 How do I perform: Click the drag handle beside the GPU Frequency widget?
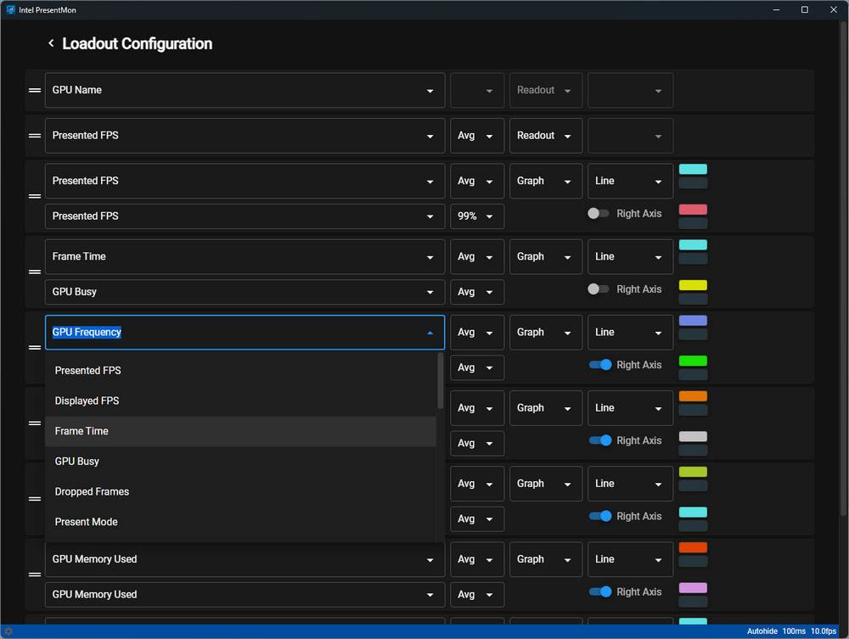pos(34,348)
